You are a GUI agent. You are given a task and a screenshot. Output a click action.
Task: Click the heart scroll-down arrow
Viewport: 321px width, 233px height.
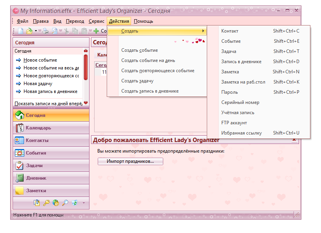pos(86,103)
